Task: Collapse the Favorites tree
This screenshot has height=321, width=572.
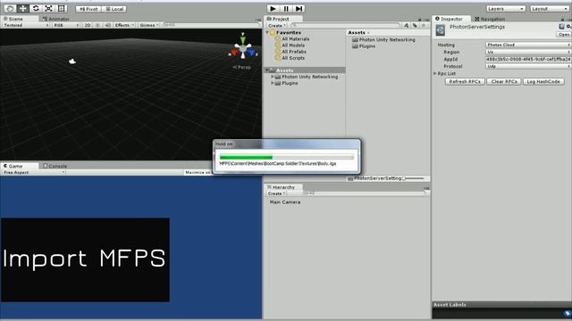Action: (267, 33)
